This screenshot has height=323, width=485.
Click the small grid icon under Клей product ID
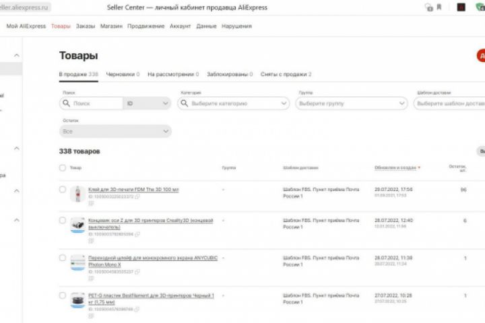tap(91, 203)
